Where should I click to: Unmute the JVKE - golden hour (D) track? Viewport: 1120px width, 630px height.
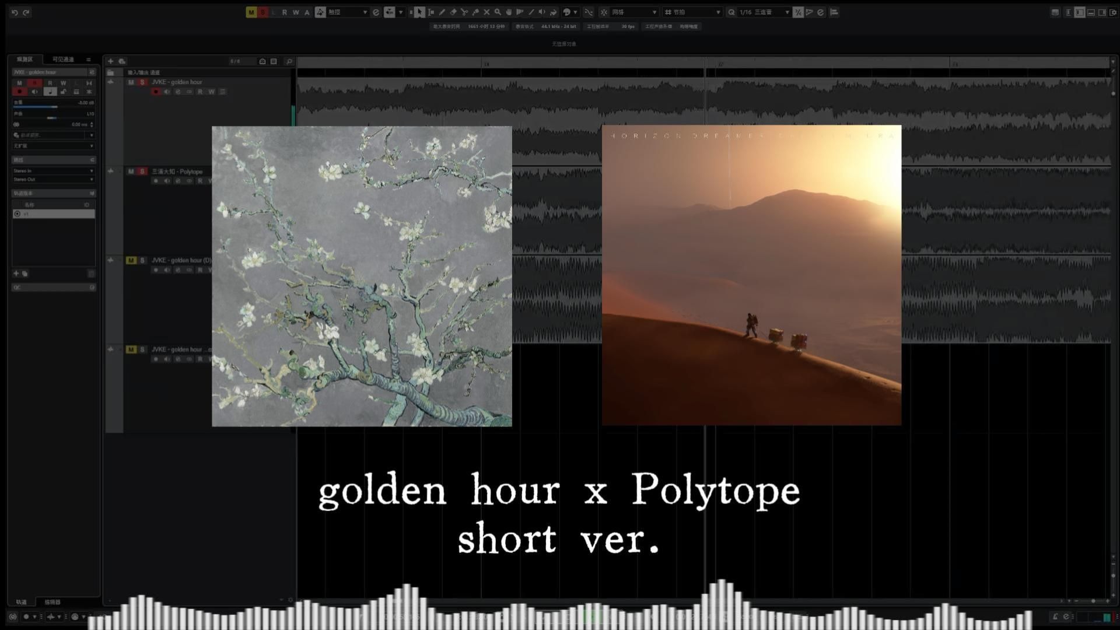click(131, 260)
